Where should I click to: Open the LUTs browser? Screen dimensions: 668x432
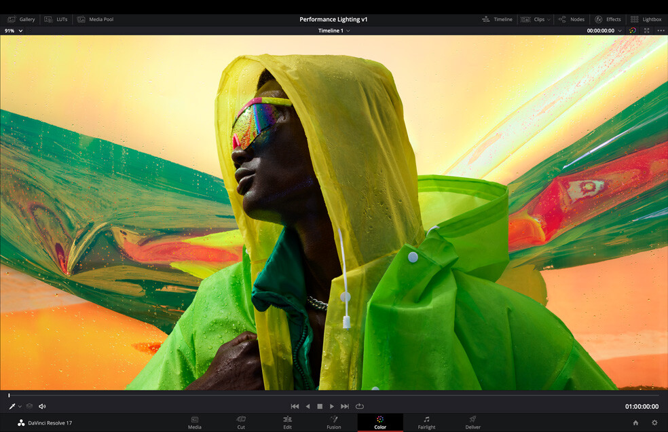pos(56,20)
